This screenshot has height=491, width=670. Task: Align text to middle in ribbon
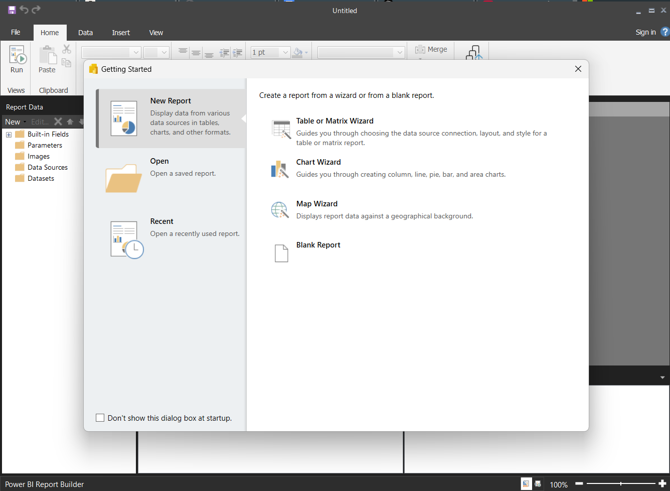[x=196, y=52]
